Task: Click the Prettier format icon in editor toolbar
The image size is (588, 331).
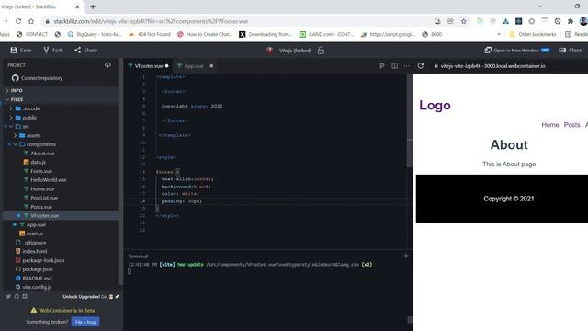Action: 382,66
